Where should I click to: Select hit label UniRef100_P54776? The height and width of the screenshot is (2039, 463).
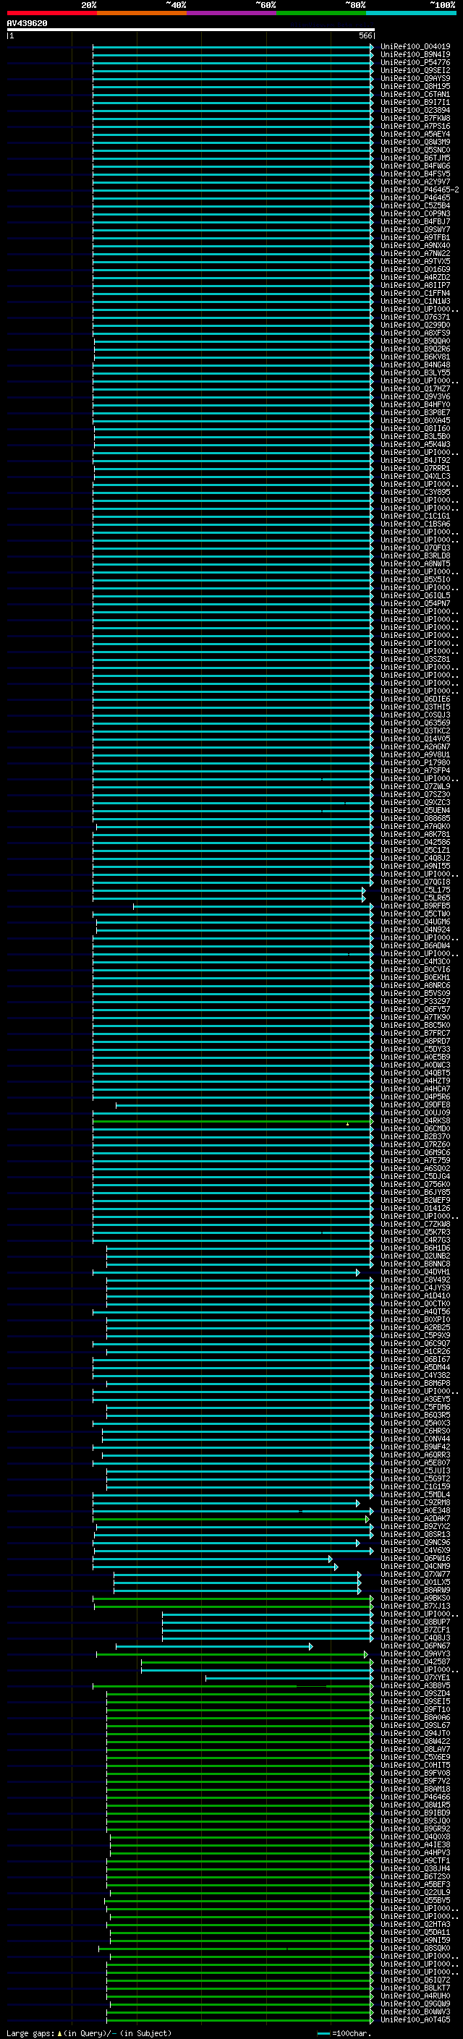pos(415,62)
